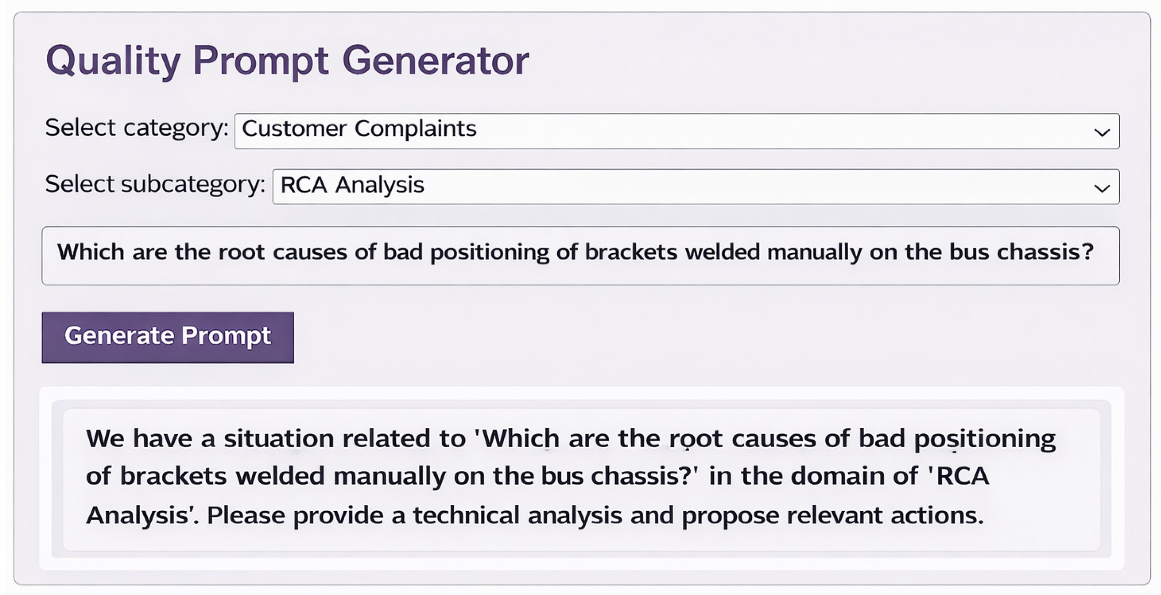Click the 'Select category:' label
Viewport: 1161px width, 595px height.
(x=137, y=128)
